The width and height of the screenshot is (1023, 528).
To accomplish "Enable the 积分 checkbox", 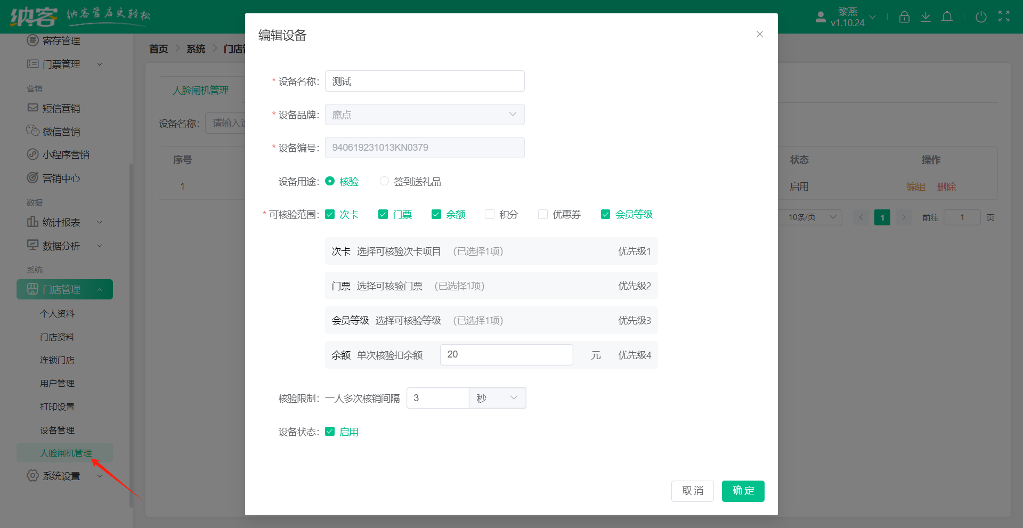I will [x=490, y=214].
